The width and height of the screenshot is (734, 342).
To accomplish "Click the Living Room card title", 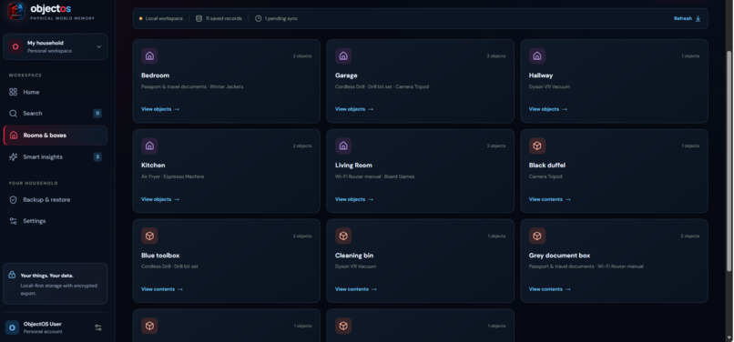I will (353, 166).
